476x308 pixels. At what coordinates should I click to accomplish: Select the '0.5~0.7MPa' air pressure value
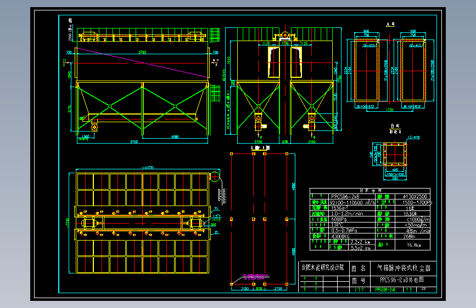point(344,230)
